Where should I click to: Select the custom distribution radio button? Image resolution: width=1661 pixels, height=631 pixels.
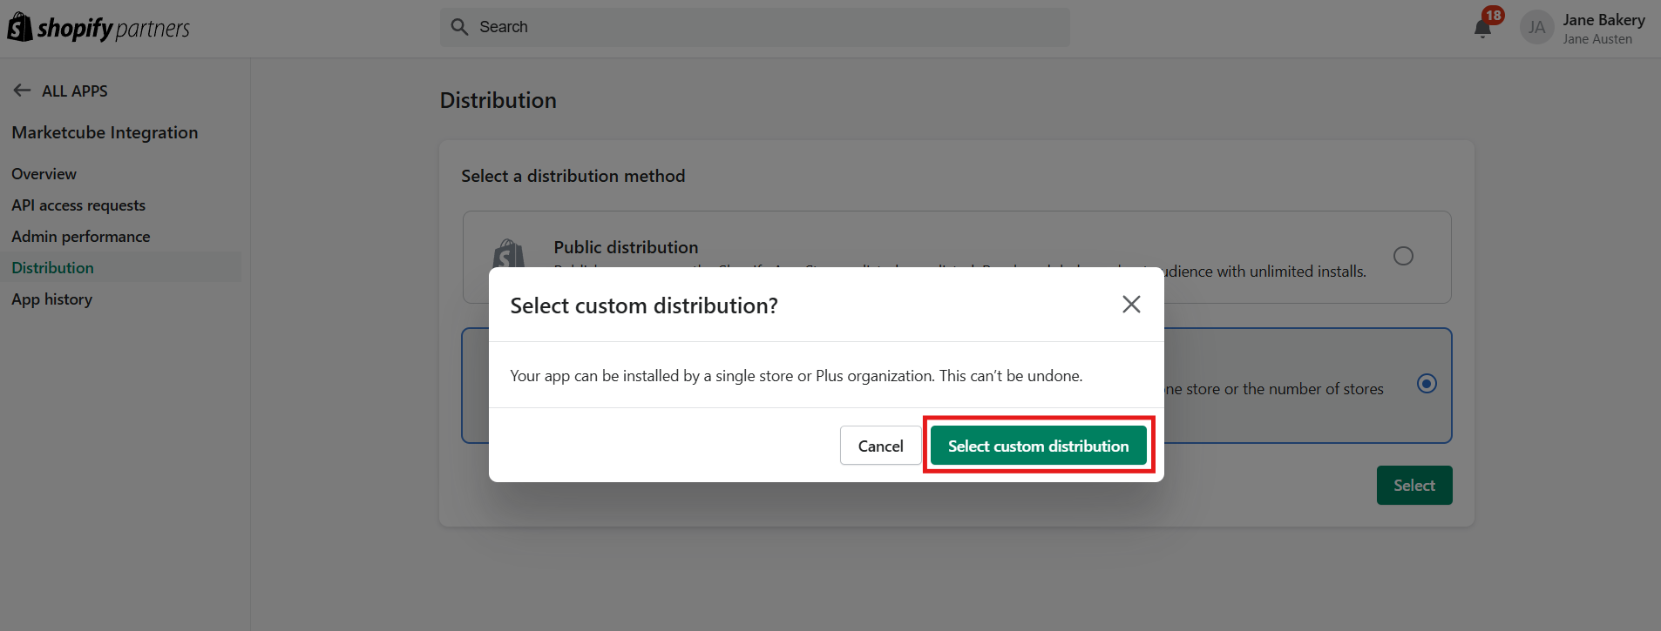[1427, 384]
